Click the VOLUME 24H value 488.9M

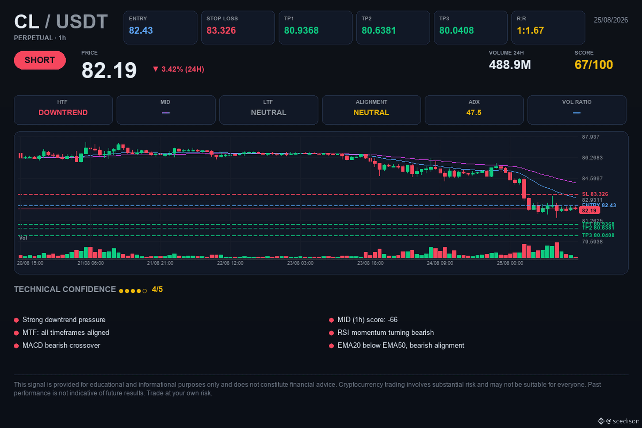tap(510, 65)
